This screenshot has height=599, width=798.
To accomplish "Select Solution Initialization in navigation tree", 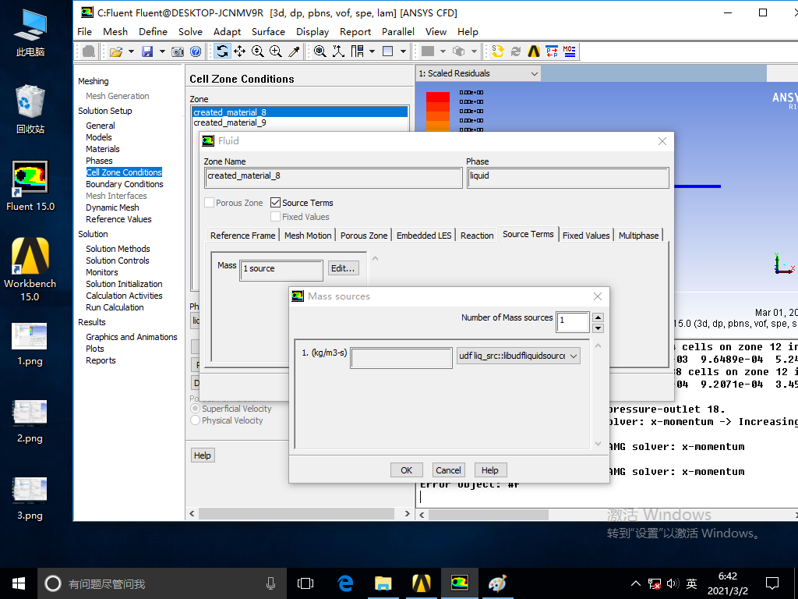I will click(124, 284).
